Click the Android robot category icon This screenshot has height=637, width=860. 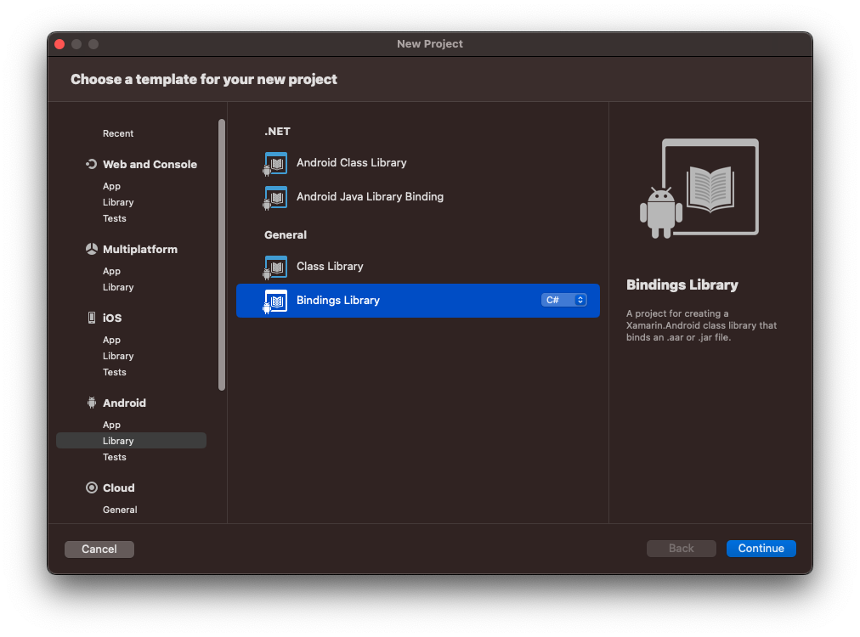click(x=92, y=403)
